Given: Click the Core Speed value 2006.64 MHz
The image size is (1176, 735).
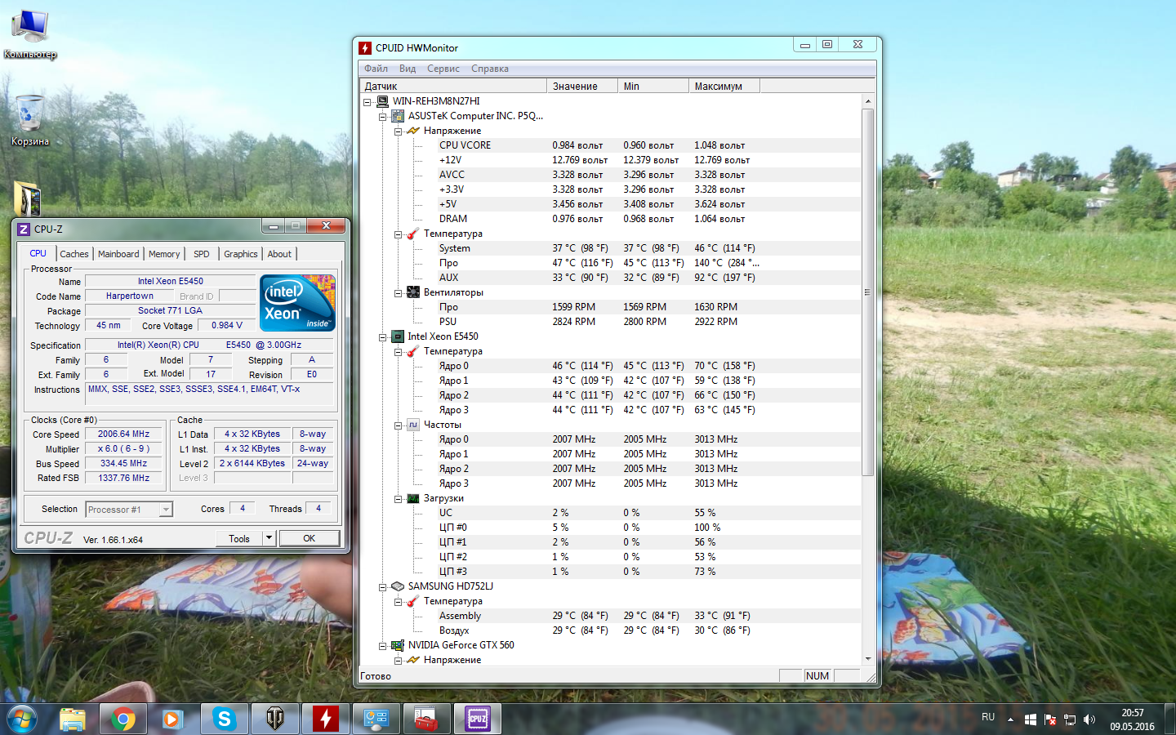Looking at the screenshot, I should 124,434.
